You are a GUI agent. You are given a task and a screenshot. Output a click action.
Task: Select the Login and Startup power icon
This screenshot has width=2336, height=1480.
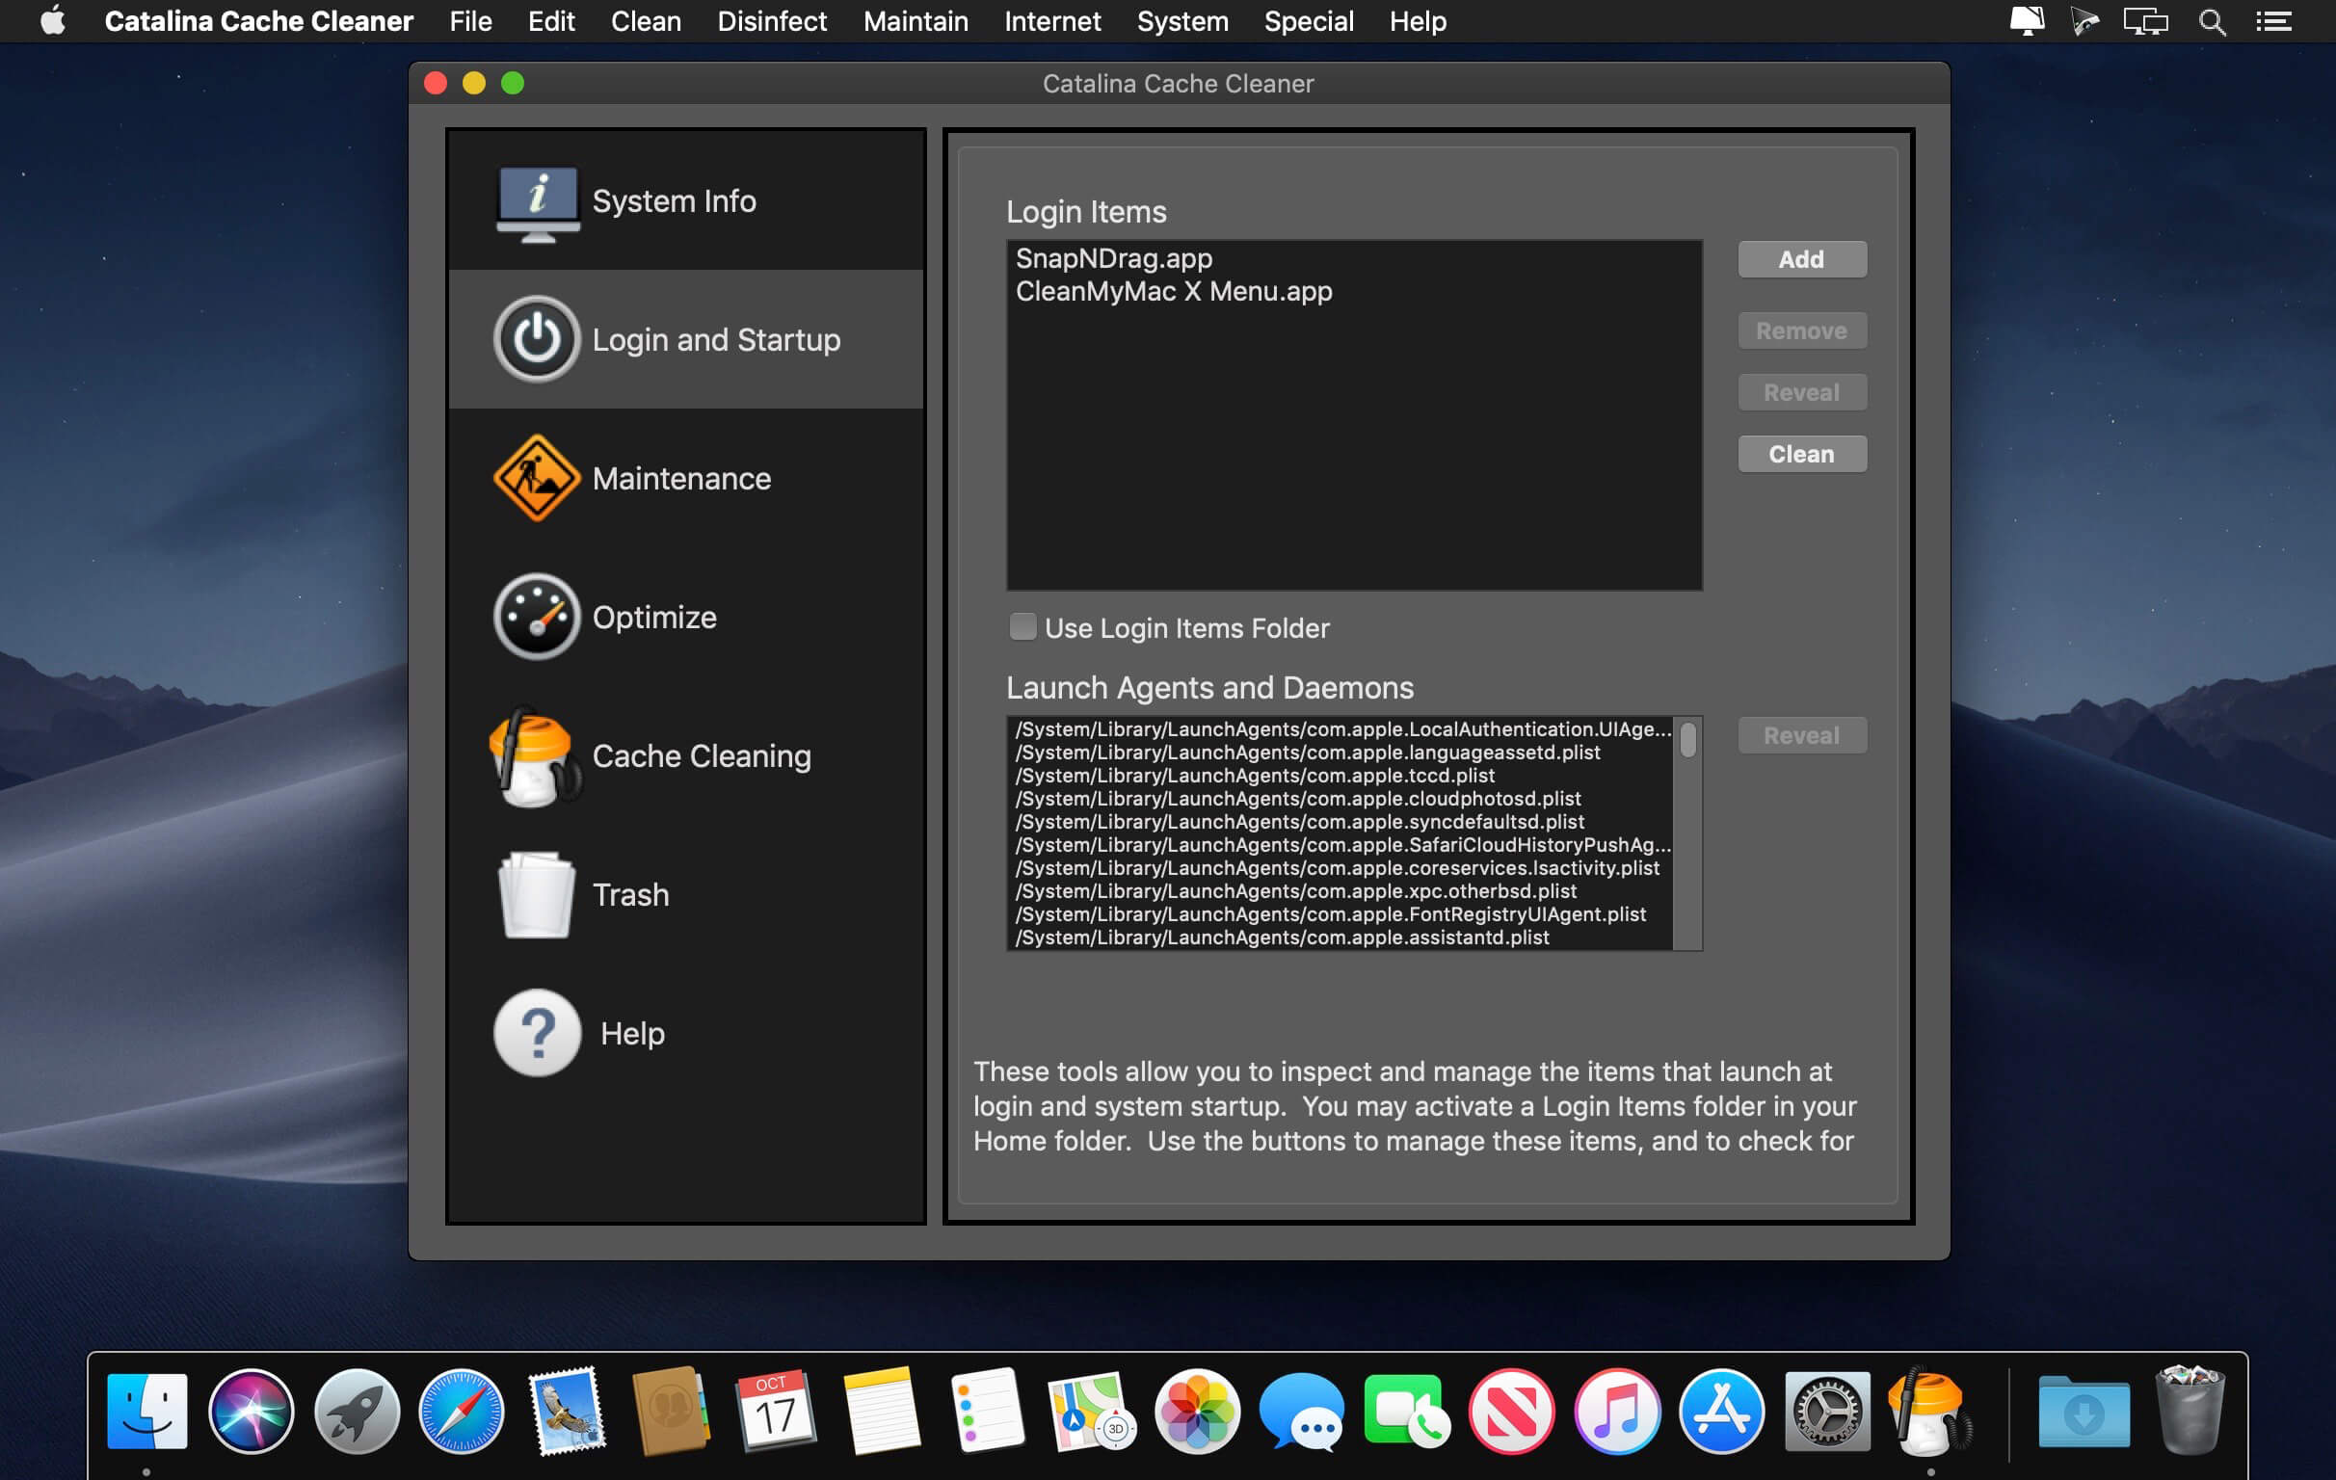(x=537, y=339)
